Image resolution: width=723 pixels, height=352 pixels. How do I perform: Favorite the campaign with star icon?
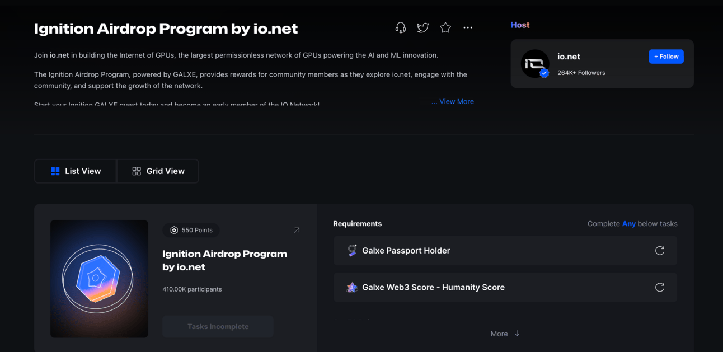(x=445, y=27)
